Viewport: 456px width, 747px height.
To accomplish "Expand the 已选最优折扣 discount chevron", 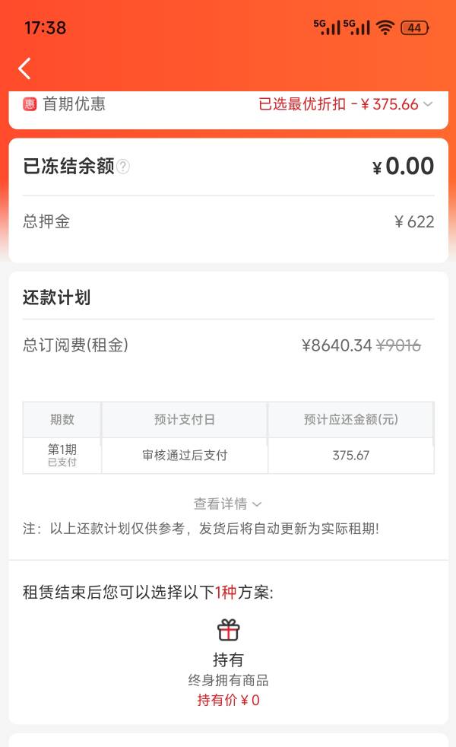I will click(428, 104).
